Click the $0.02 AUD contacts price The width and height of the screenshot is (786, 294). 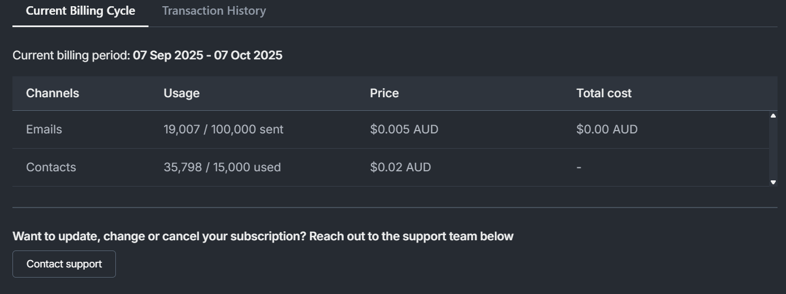(400, 167)
